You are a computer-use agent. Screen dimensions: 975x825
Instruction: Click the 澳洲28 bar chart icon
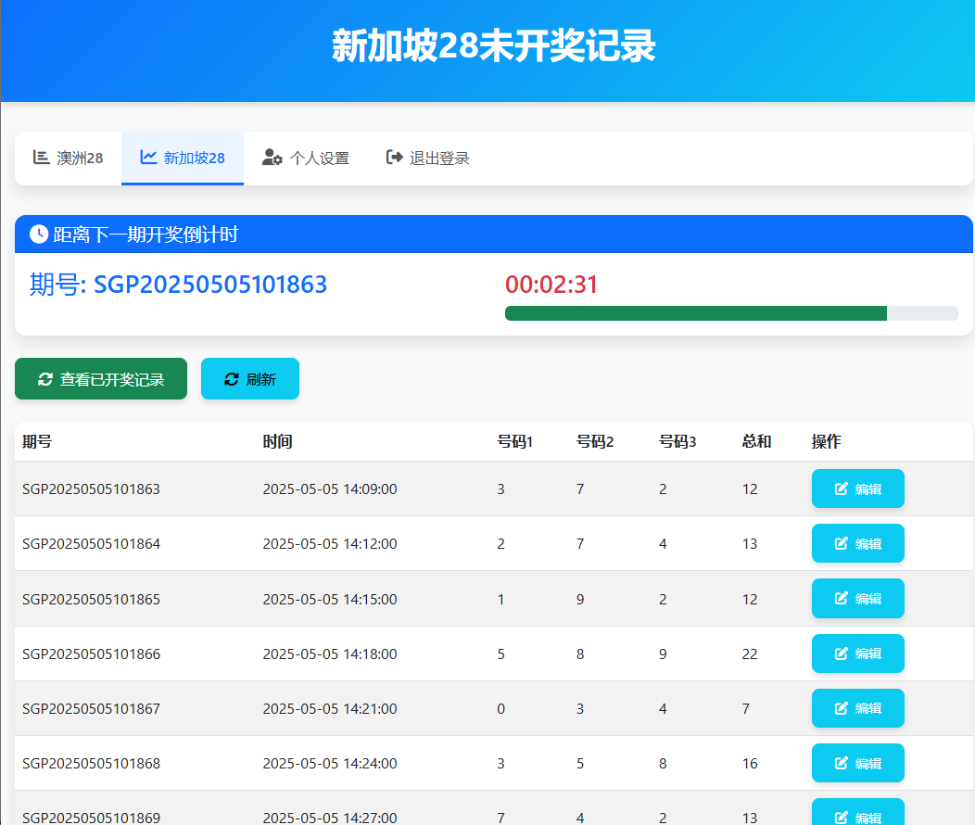coord(41,158)
